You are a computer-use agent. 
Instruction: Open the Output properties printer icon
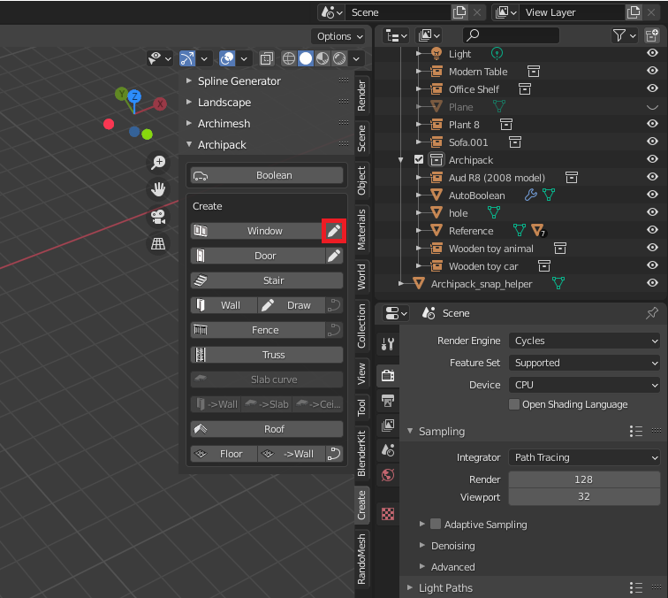[x=387, y=401]
